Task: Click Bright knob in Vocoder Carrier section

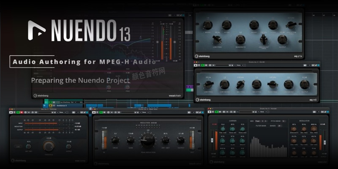Action: pyautogui.click(x=243, y=141)
